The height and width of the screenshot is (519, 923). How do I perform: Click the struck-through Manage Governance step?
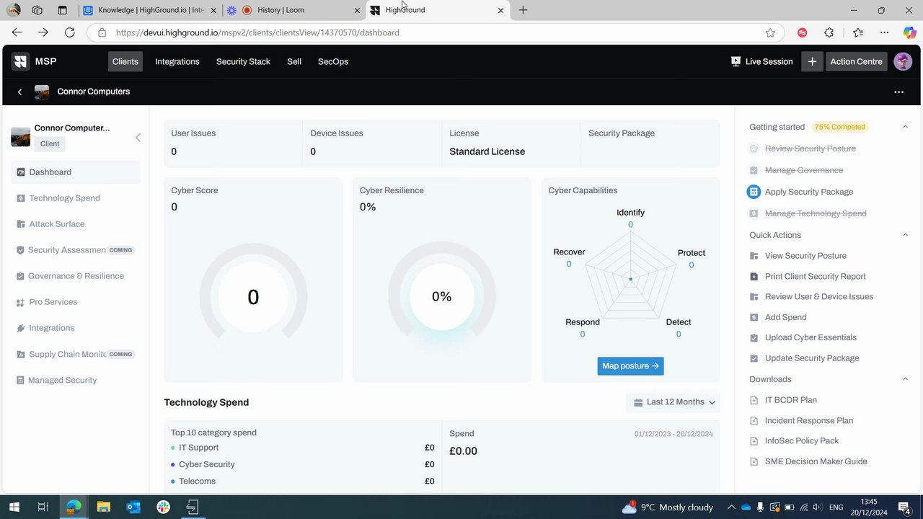(804, 170)
